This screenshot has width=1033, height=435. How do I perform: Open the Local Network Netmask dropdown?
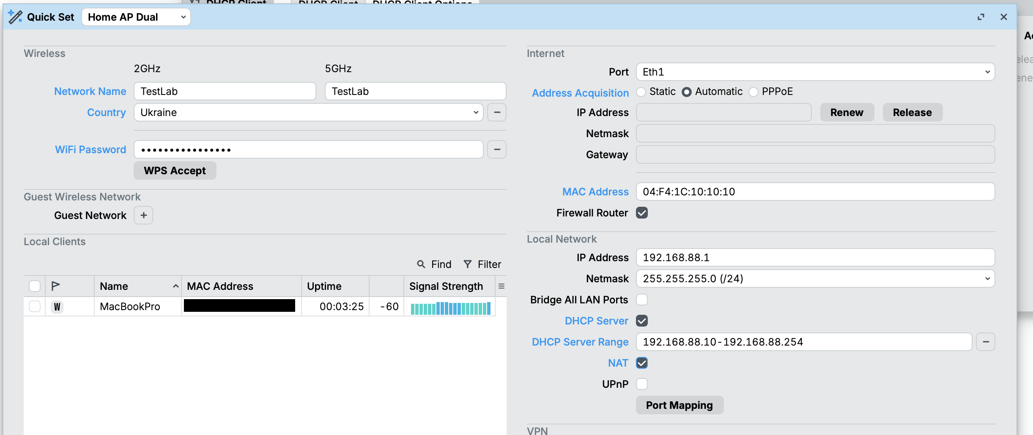[816, 278]
